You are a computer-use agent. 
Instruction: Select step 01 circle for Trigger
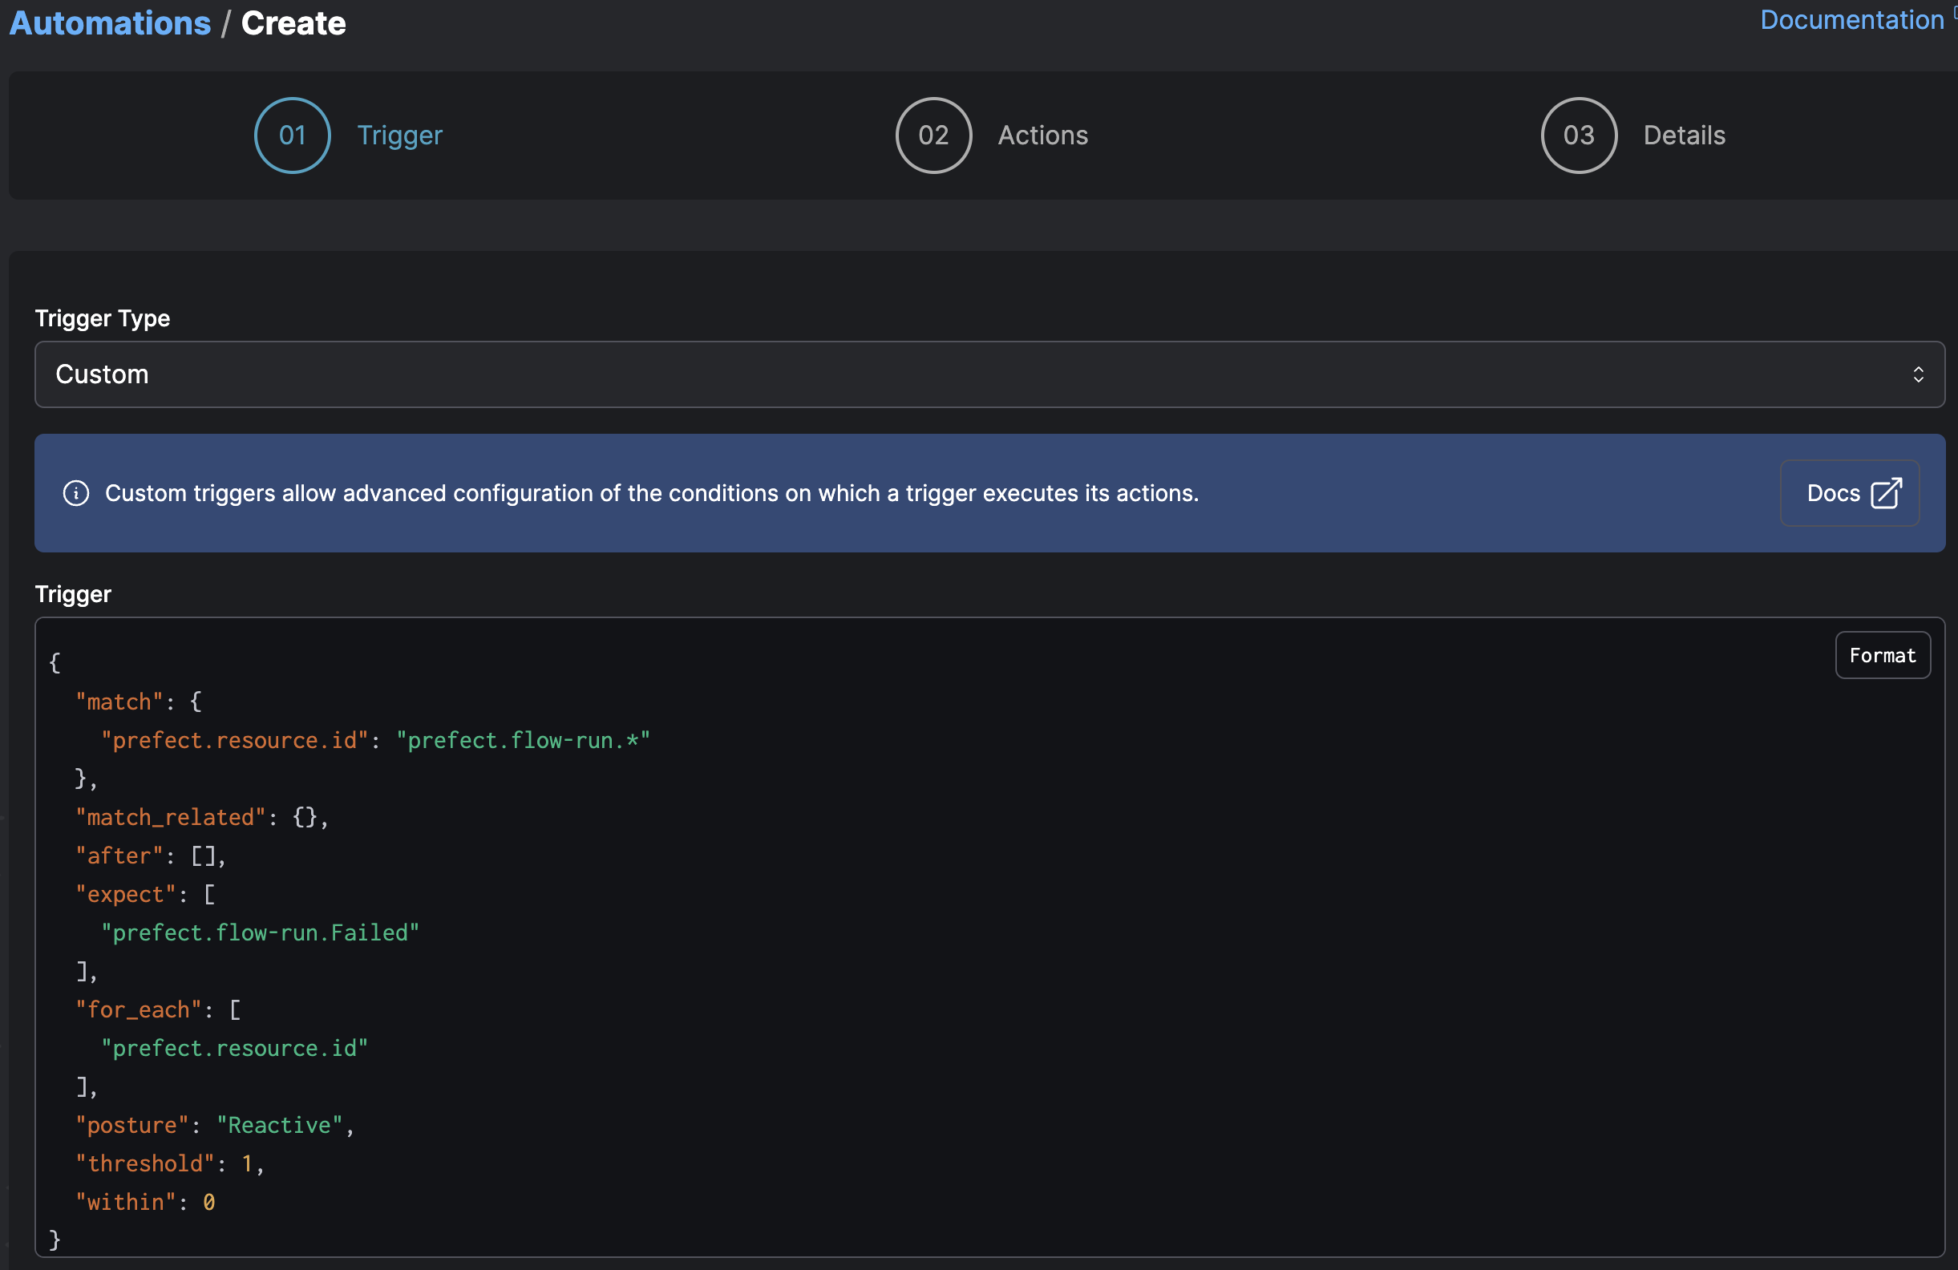pos(292,135)
